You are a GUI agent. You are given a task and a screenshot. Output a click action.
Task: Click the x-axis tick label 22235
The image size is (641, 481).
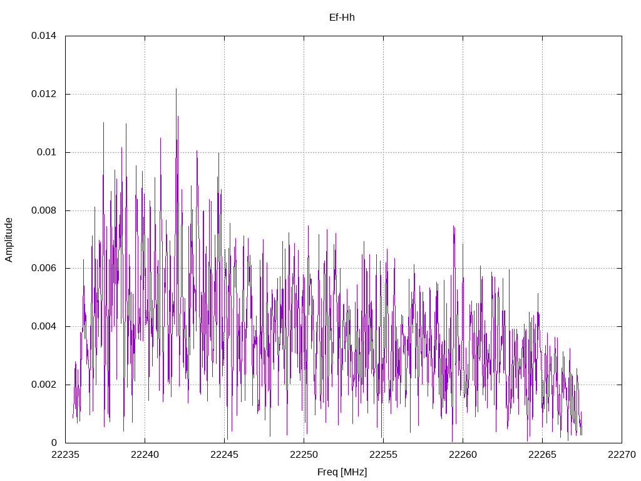(x=65, y=455)
